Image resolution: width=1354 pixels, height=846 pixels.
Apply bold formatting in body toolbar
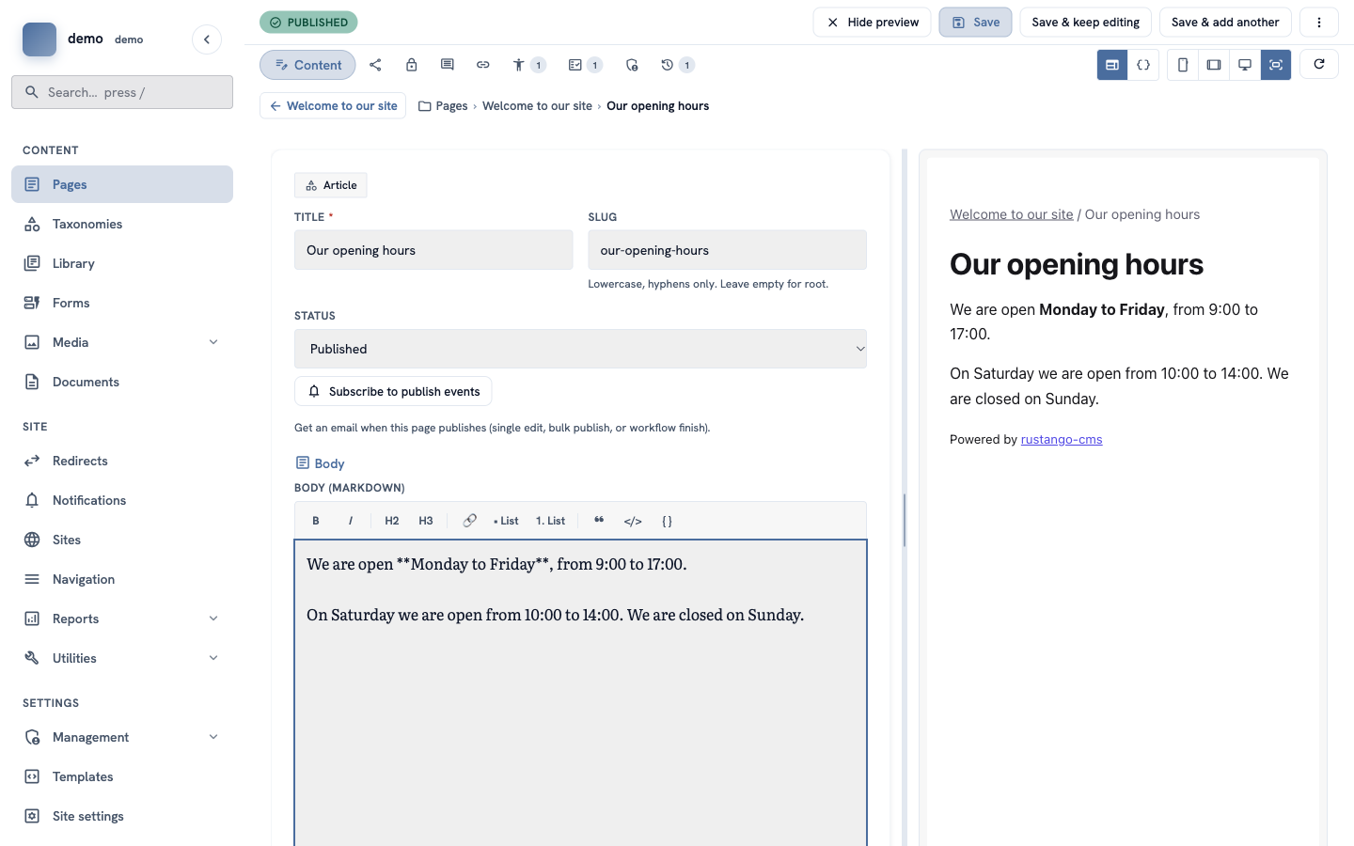[x=316, y=521]
